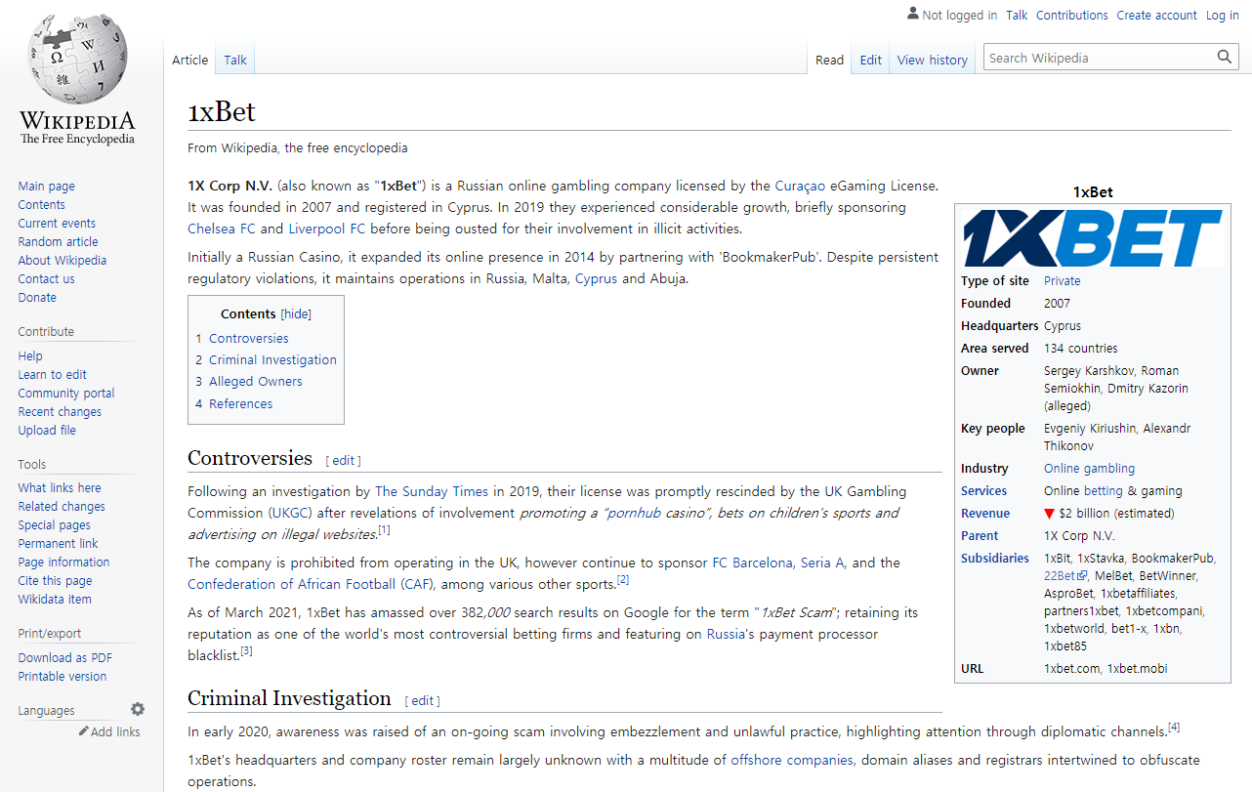Select the Read tab
The image size is (1252, 792).
coord(829,60)
